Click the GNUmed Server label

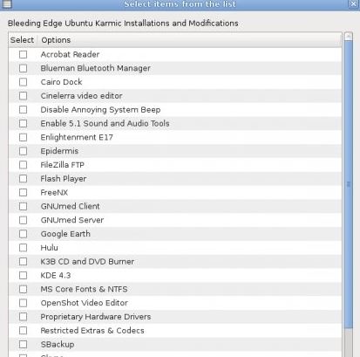(72, 220)
